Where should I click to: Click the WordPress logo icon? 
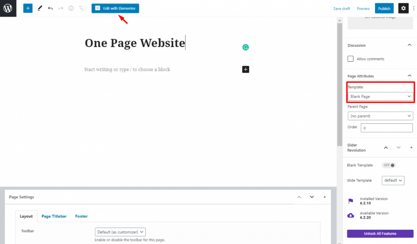tap(8, 8)
